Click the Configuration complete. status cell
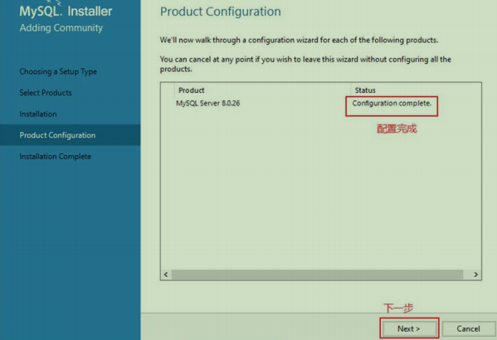Viewport: 497px width, 340px height. pyautogui.click(x=392, y=104)
